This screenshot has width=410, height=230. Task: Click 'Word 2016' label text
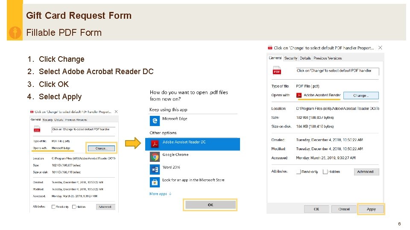point(171,167)
